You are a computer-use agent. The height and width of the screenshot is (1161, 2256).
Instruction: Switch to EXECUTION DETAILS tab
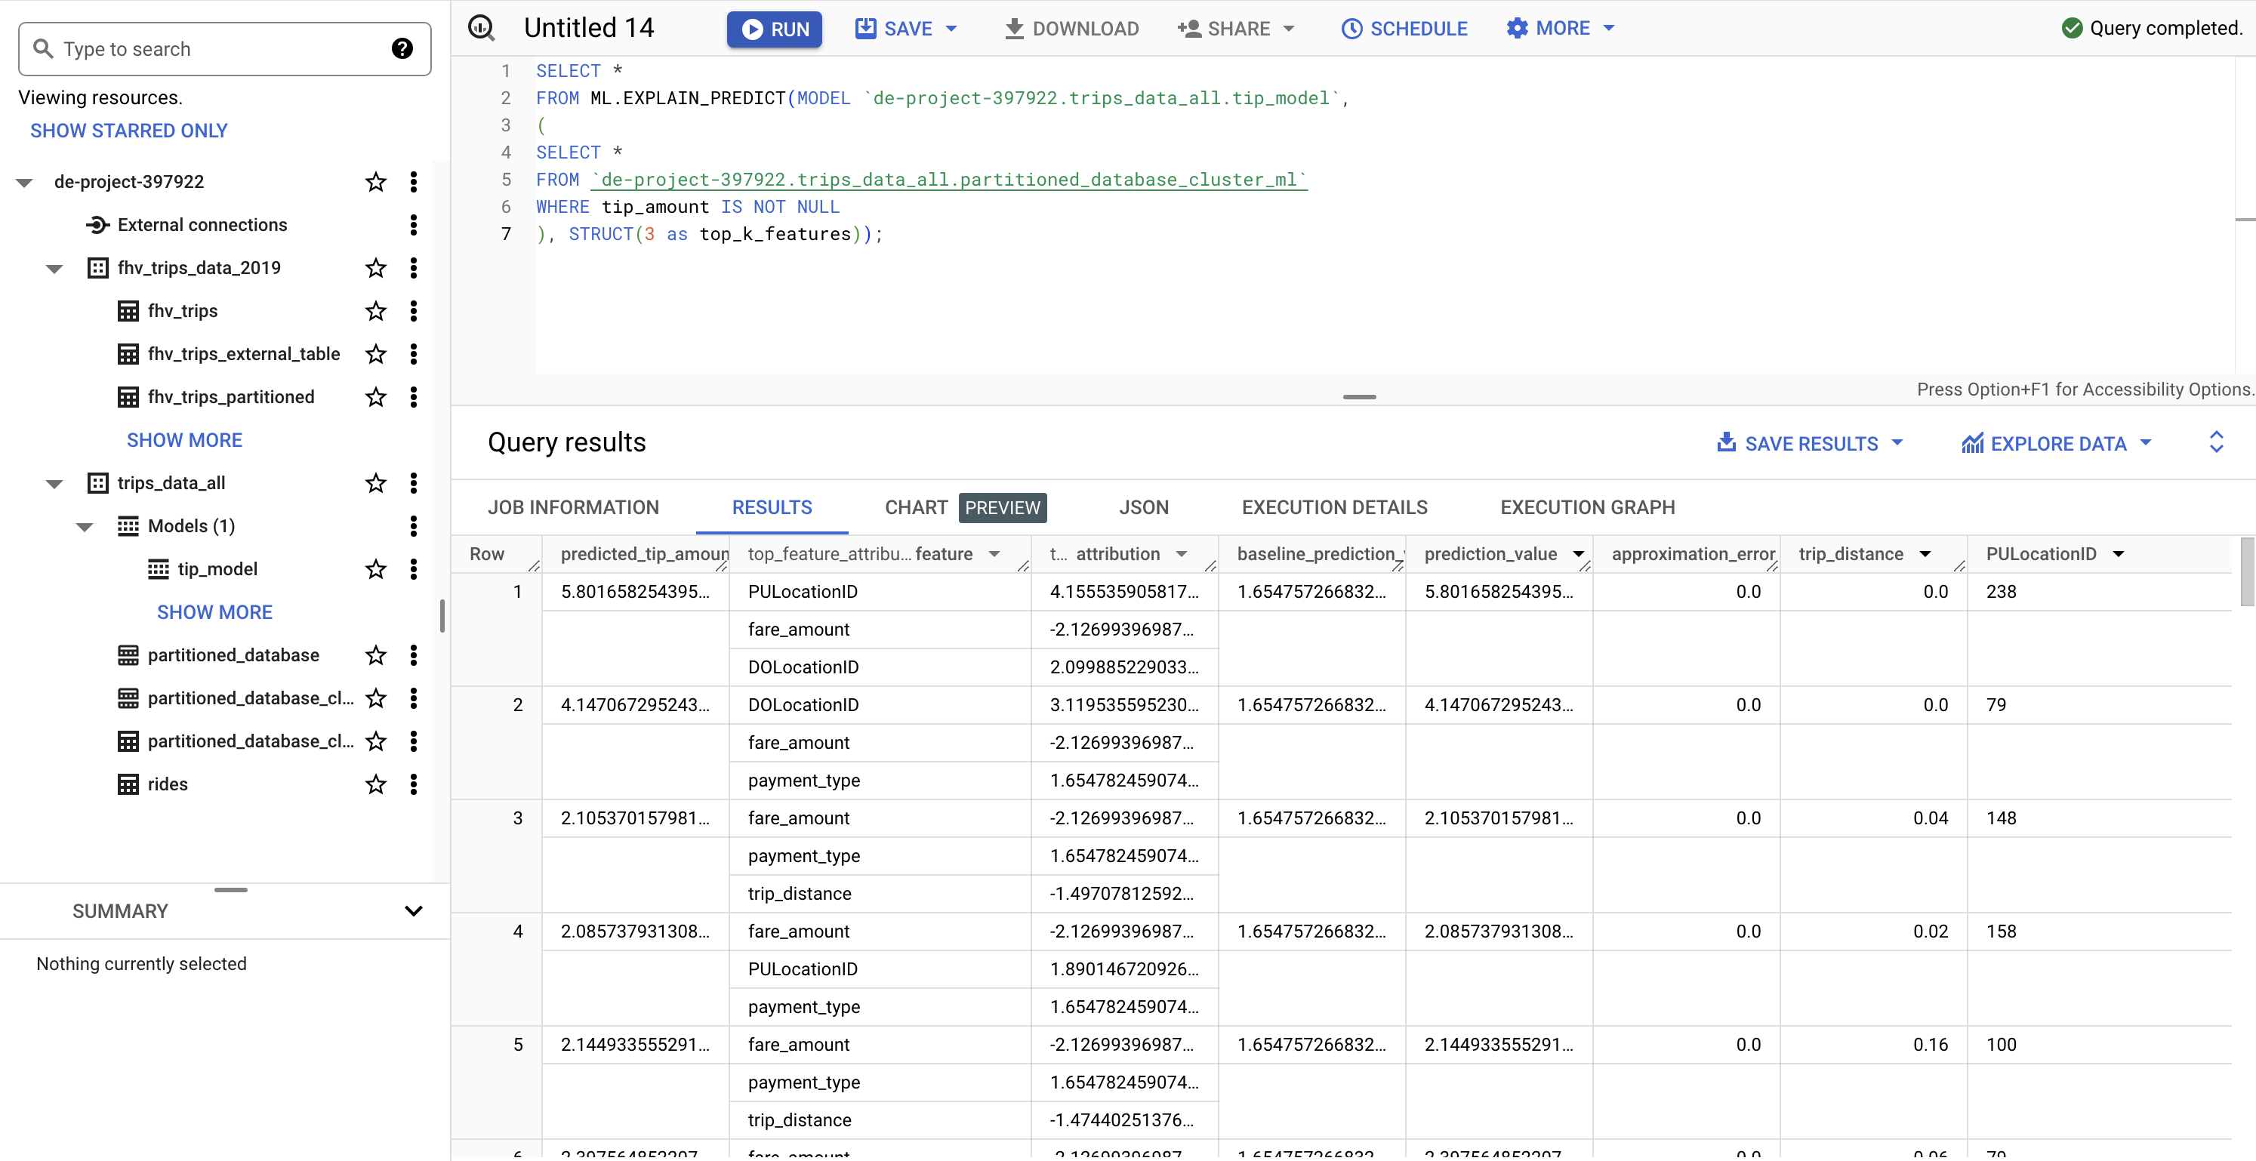pyautogui.click(x=1334, y=508)
